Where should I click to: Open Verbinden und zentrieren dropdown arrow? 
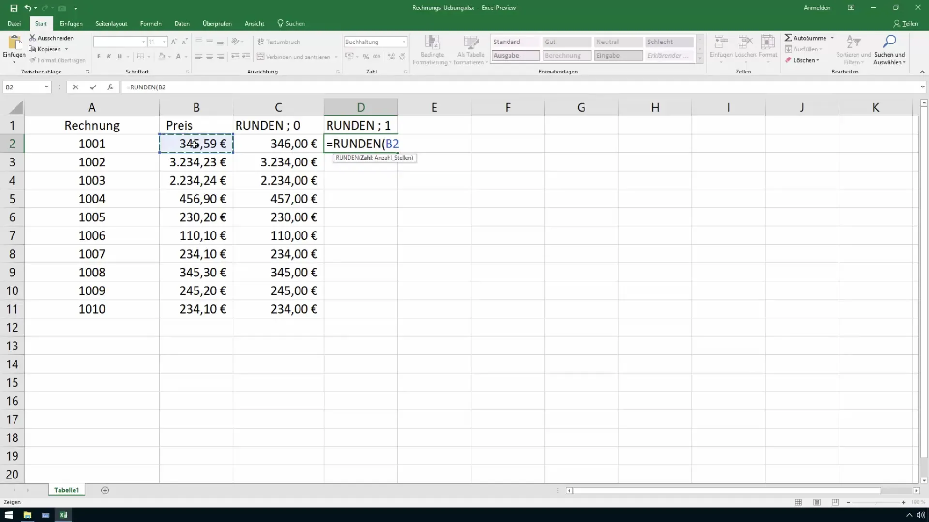click(336, 57)
